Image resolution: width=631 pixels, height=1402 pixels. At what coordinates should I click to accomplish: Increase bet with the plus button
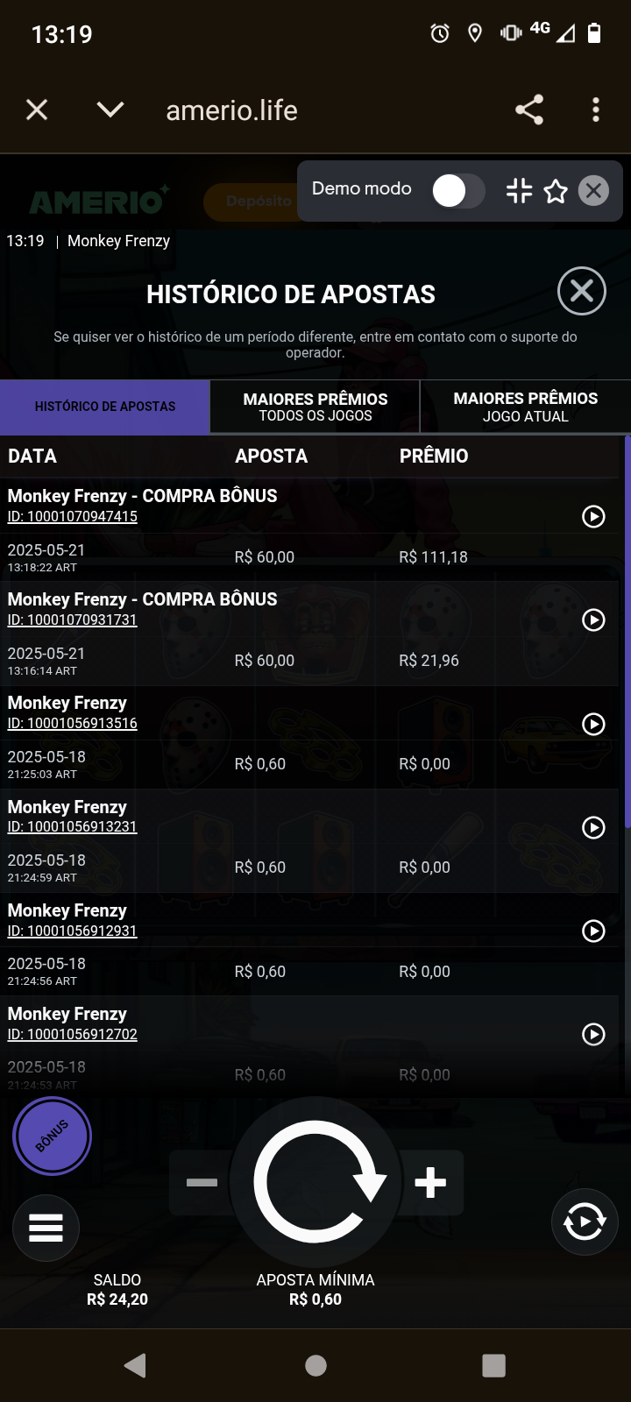430,1183
